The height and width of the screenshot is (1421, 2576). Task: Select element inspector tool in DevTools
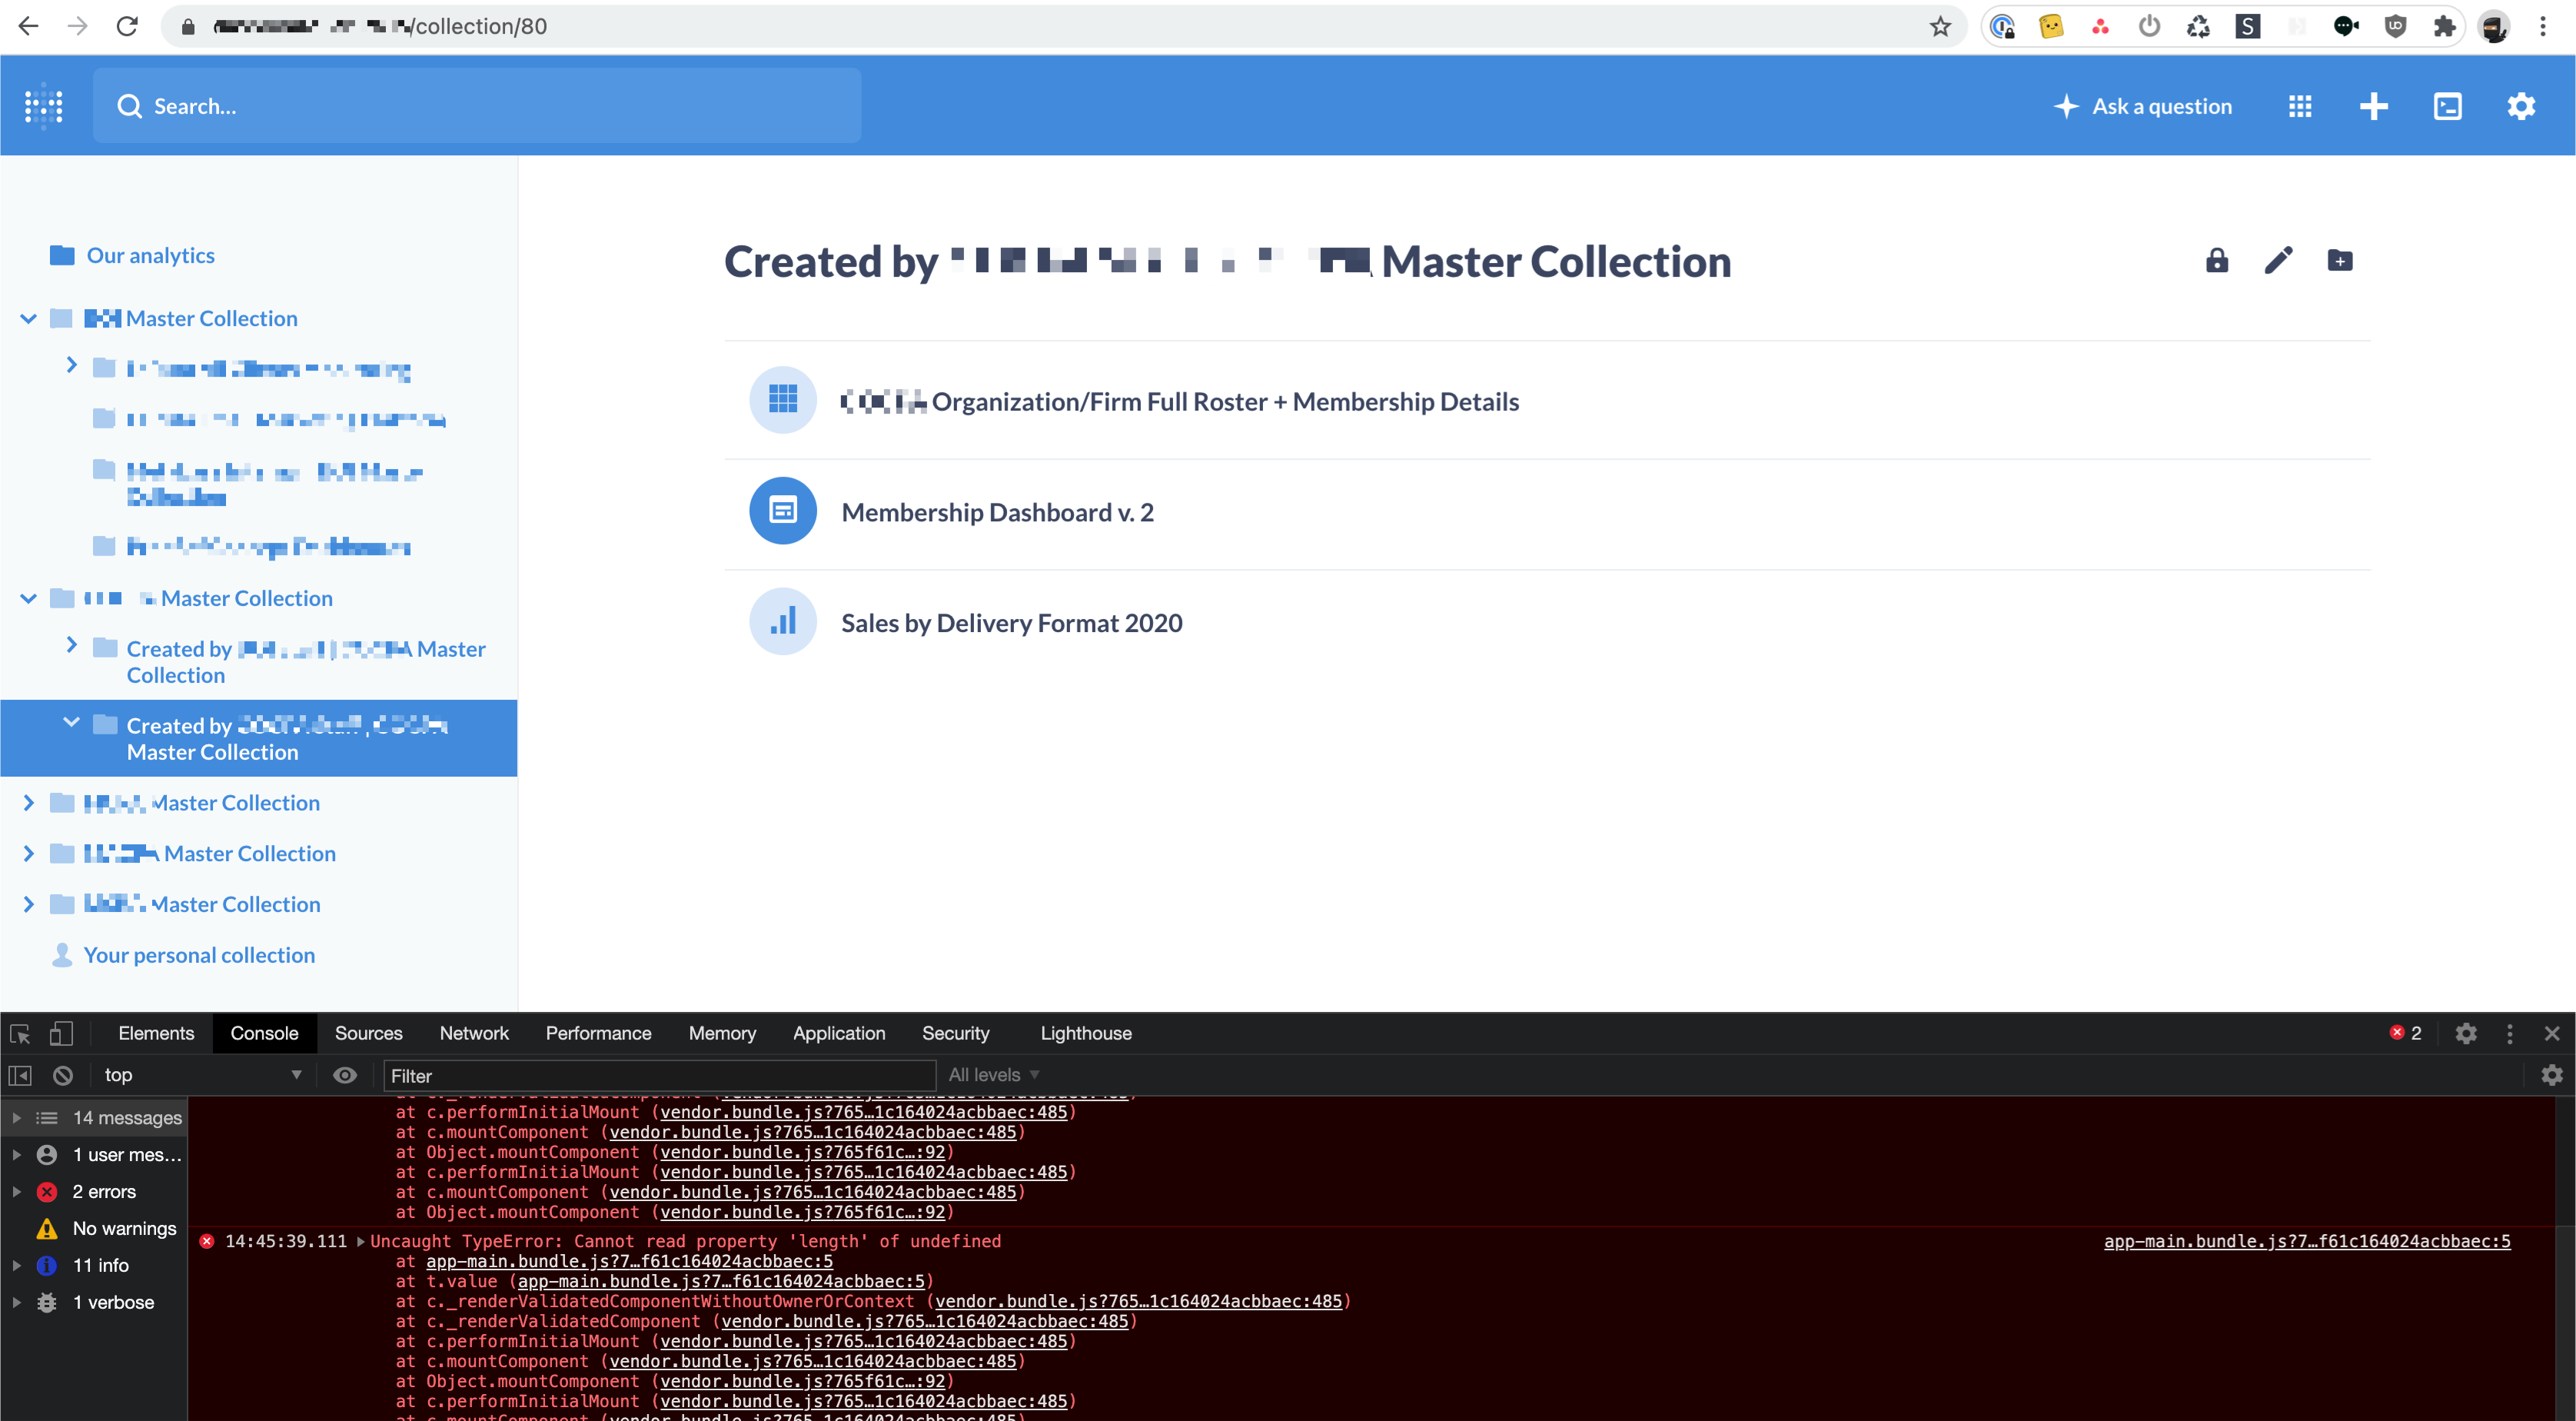[x=20, y=1033]
